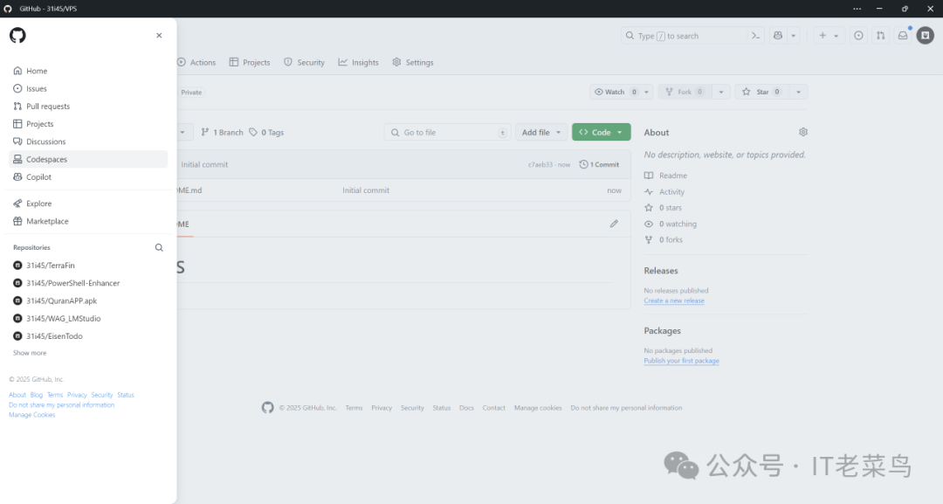The width and height of the screenshot is (943, 504).
Task: View 0 forks in About section
Action: [x=664, y=240]
